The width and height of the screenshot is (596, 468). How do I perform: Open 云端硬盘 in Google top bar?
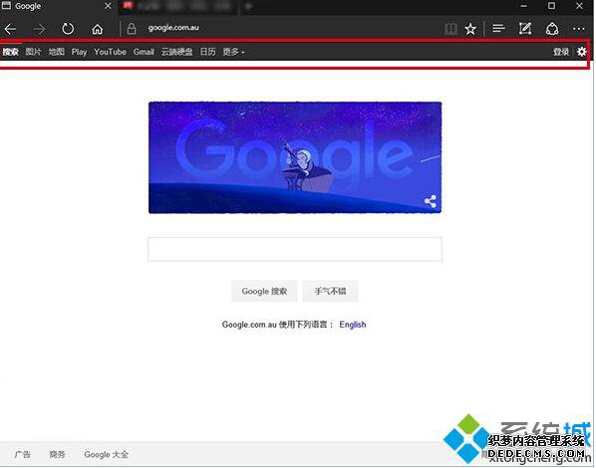(176, 52)
